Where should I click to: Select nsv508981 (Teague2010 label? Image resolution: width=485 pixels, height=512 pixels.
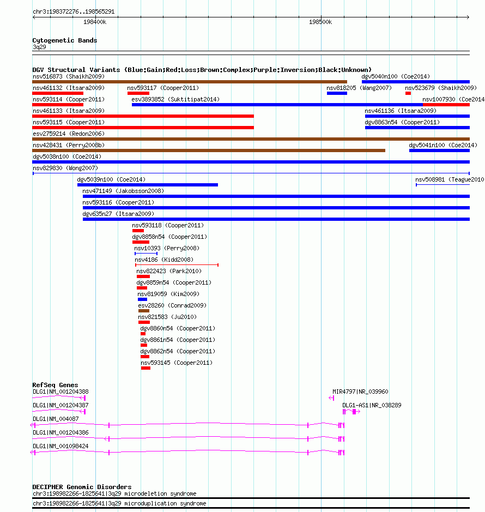click(450, 179)
